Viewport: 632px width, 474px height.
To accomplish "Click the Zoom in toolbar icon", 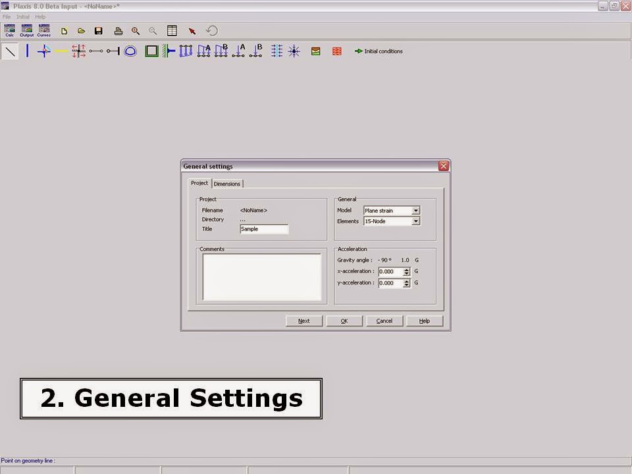I will pyautogui.click(x=136, y=31).
